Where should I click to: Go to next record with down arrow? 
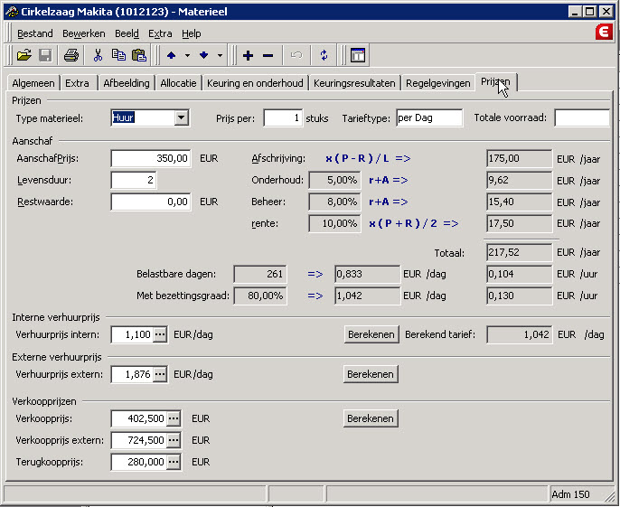[203, 55]
